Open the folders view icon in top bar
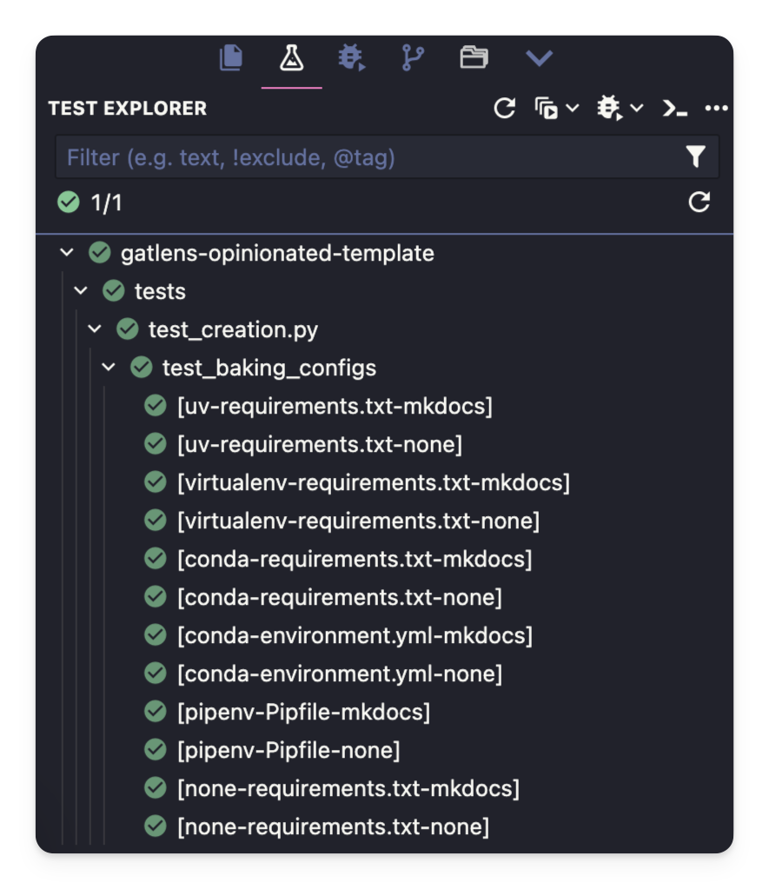The image size is (769, 889). point(474,58)
